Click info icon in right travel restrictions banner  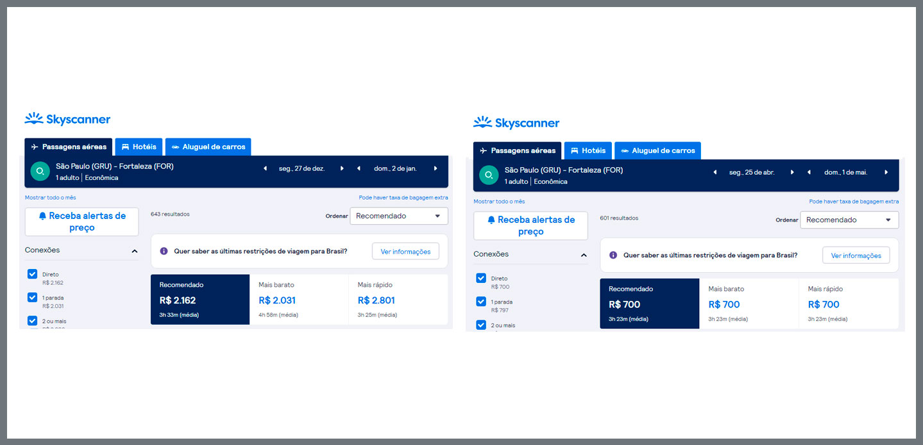tap(613, 255)
